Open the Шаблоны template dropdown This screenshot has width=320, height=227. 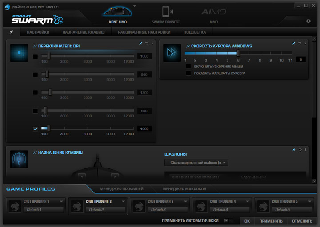pyautogui.click(x=196, y=163)
